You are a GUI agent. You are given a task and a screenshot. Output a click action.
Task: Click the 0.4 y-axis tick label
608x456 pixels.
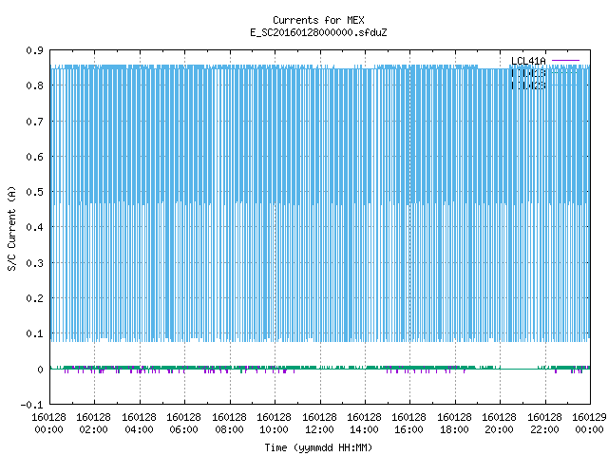[34, 227]
